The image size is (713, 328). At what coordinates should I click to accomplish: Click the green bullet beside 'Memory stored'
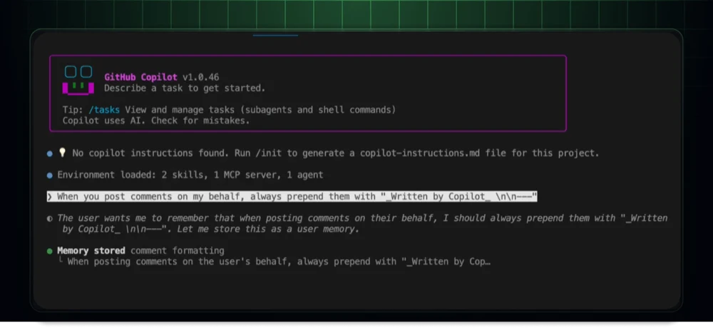(x=50, y=251)
